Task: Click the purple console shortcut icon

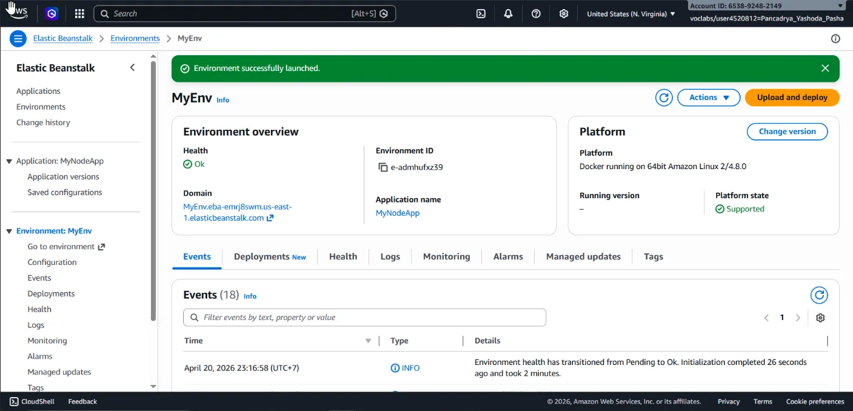Action: click(52, 13)
